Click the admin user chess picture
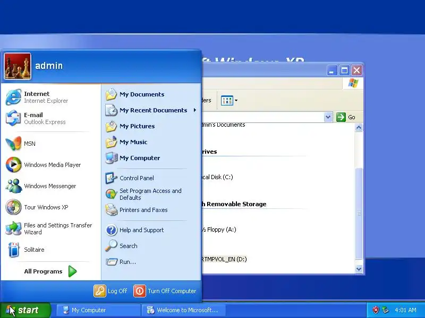This screenshot has width=425, height=318. click(x=18, y=66)
